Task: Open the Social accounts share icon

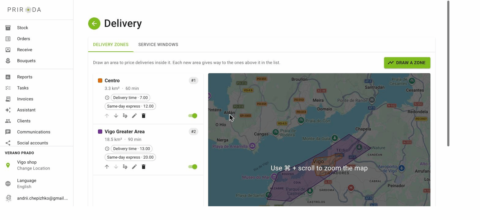Action: 8,143
